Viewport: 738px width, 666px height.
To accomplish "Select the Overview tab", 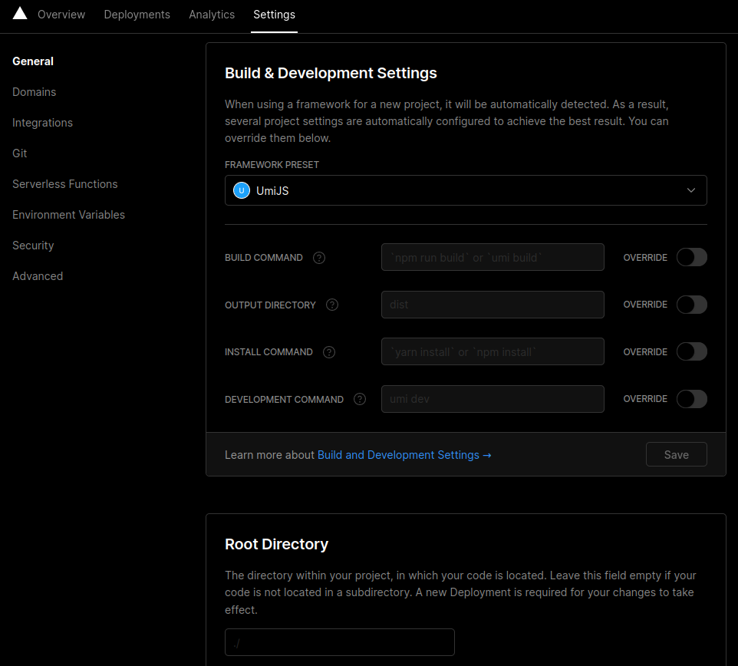I will (61, 15).
